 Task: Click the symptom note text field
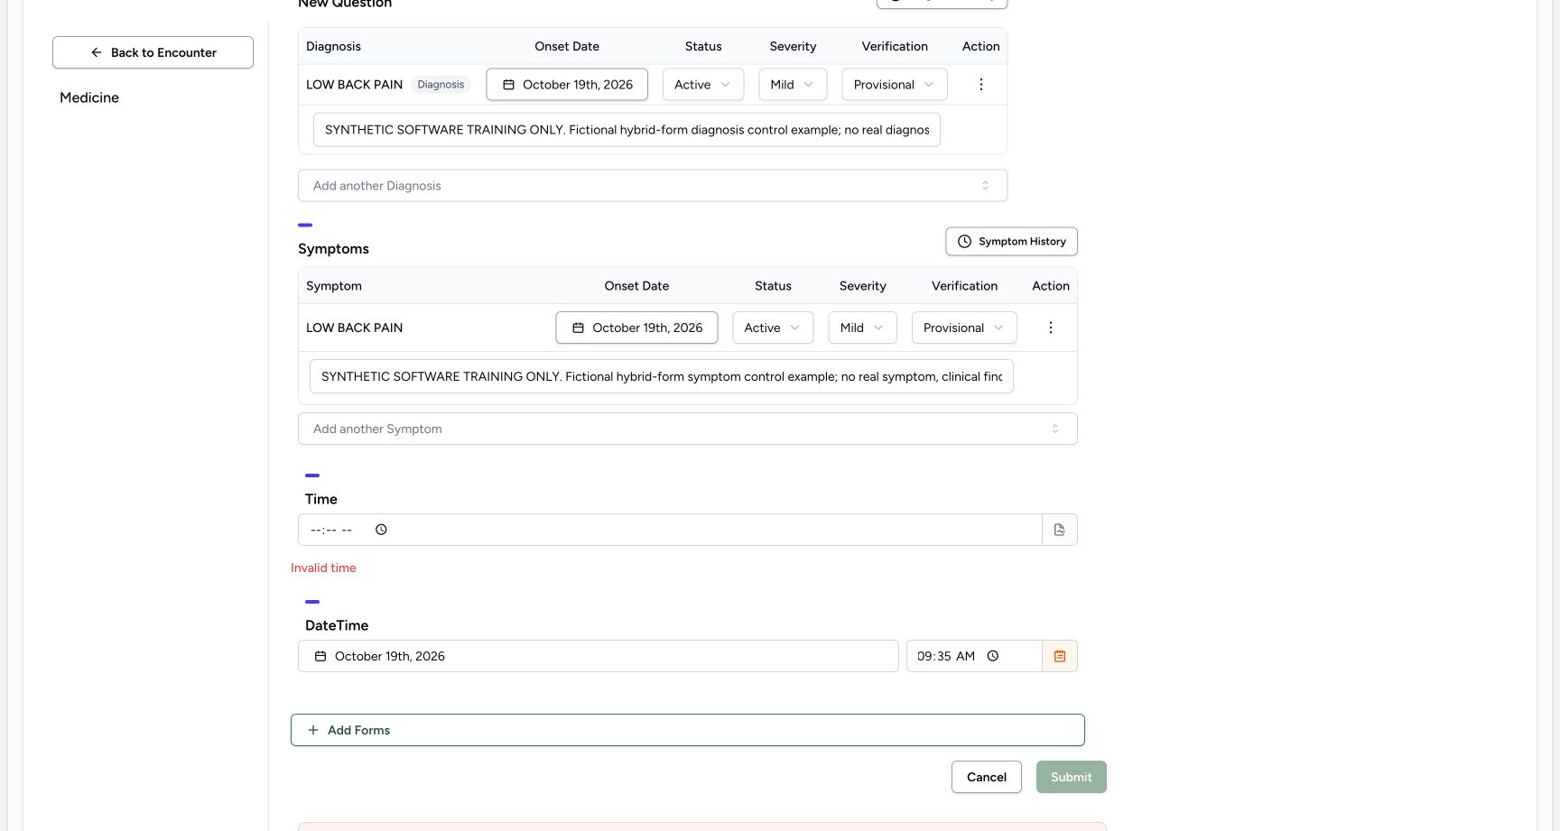click(x=661, y=376)
